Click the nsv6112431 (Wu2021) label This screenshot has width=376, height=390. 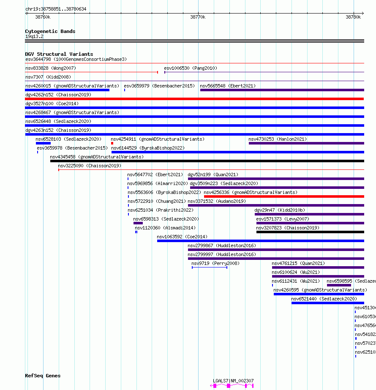pos(296,281)
